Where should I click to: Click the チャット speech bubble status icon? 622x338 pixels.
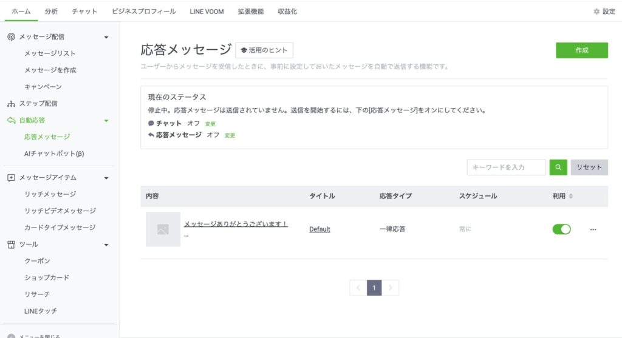pyautogui.click(x=151, y=123)
